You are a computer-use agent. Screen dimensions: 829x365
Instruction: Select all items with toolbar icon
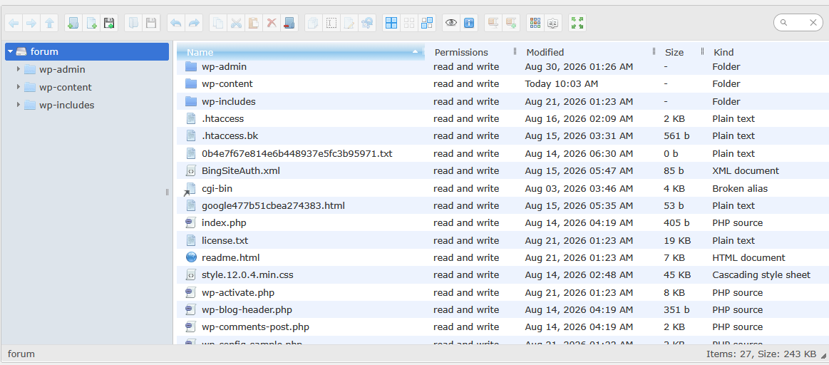(391, 23)
